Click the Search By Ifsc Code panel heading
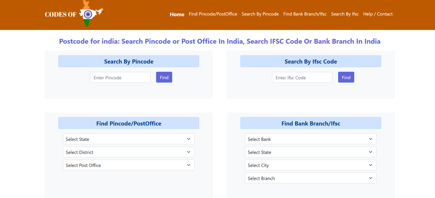The image size is (435, 198). pos(310,61)
